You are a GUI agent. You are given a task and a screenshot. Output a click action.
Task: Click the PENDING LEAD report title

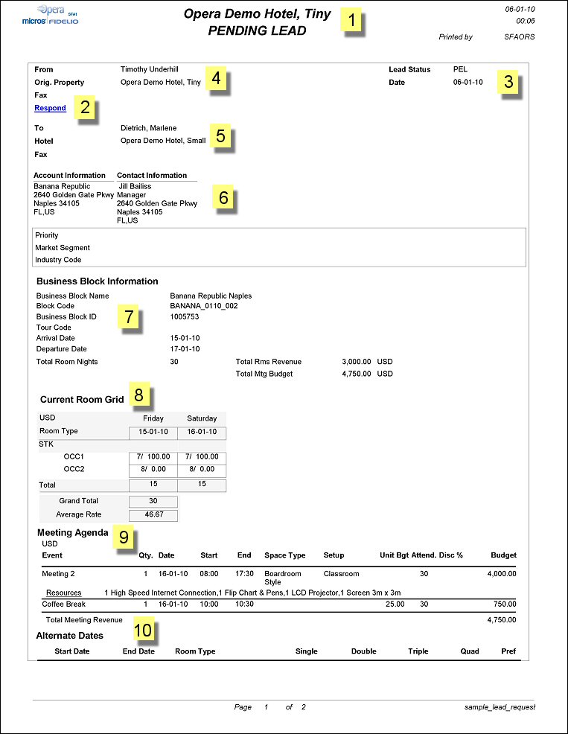pos(257,31)
